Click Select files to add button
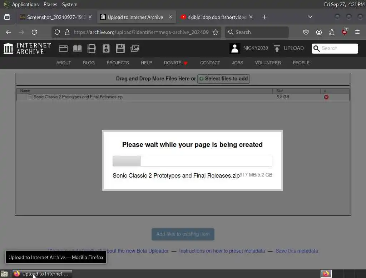366x278 pixels. pos(224,79)
